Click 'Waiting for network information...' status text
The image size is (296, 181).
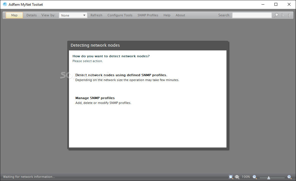(29, 177)
